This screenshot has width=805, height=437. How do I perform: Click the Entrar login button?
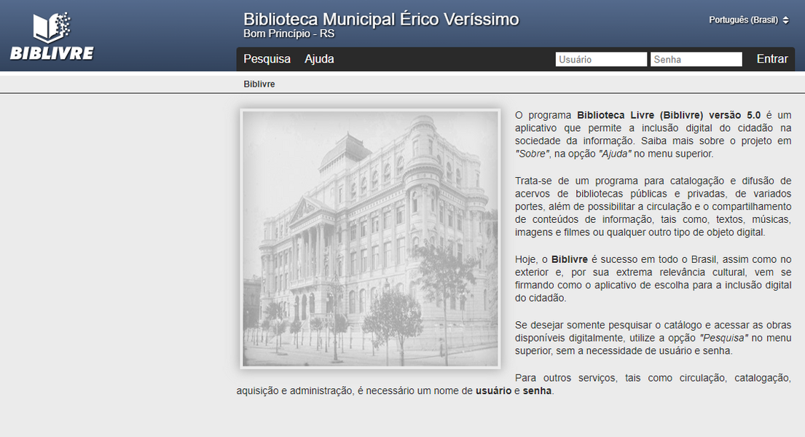[x=771, y=59]
